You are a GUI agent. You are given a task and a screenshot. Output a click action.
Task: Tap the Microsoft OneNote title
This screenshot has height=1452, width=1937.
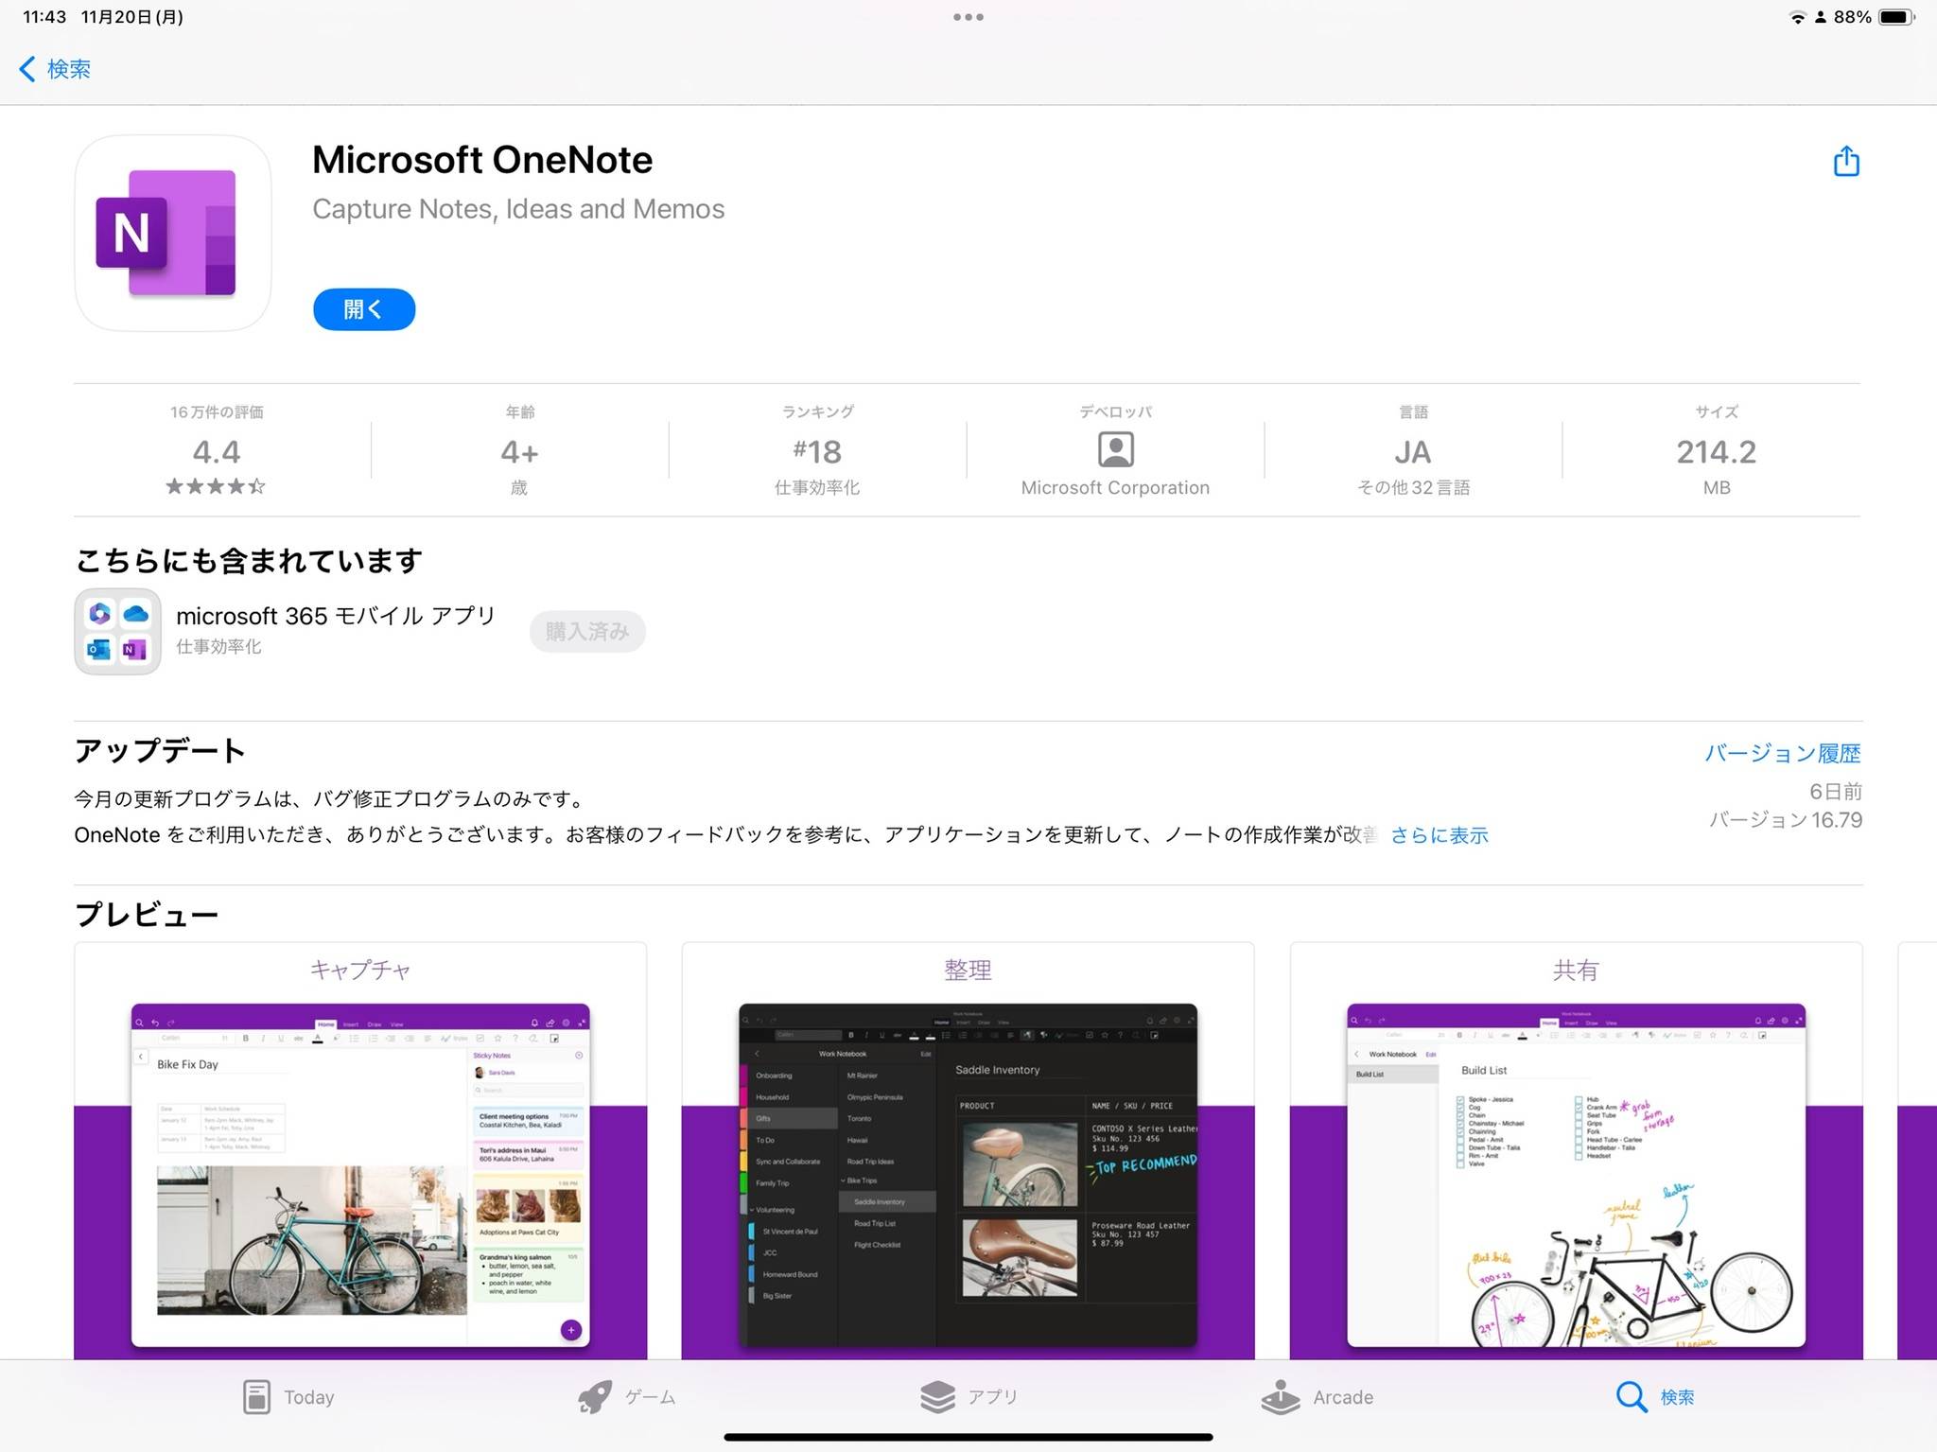(x=482, y=160)
